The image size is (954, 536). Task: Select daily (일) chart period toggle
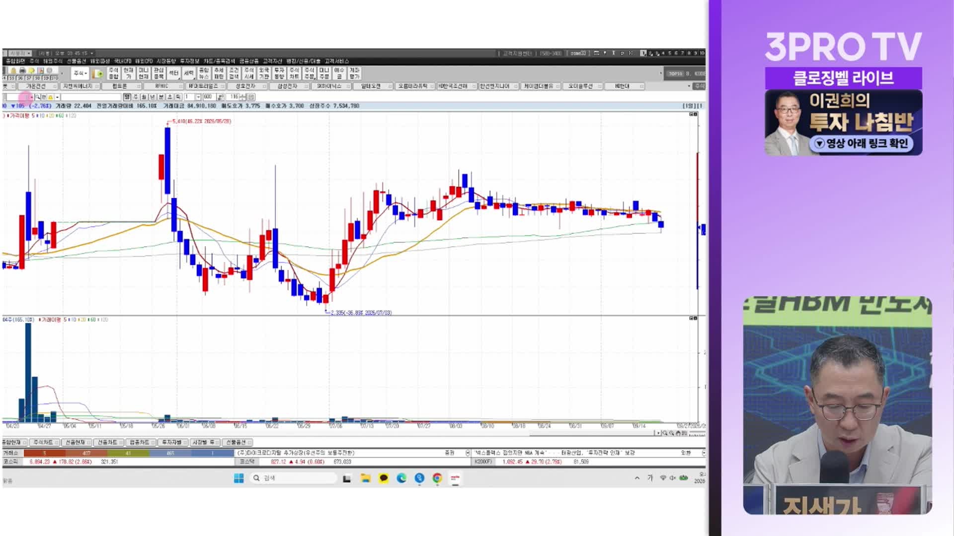pyautogui.click(x=127, y=97)
